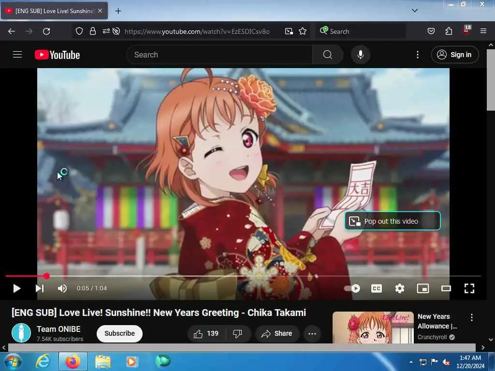The height and width of the screenshot is (371, 495).
Task: Go back in Firefox
Action: pyautogui.click(x=12, y=31)
